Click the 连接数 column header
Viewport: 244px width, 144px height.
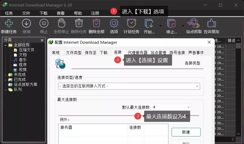[x=136, y=127]
